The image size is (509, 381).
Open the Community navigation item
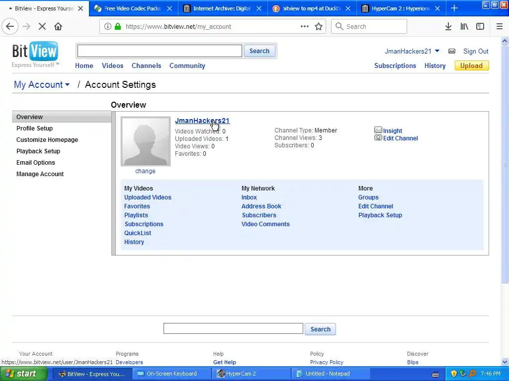pyautogui.click(x=187, y=66)
